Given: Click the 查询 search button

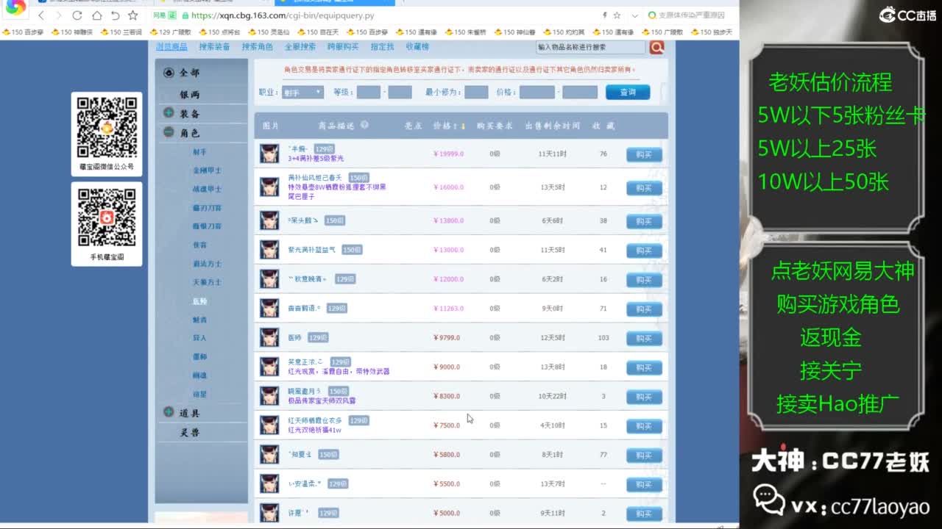Looking at the screenshot, I should point(628,93).
